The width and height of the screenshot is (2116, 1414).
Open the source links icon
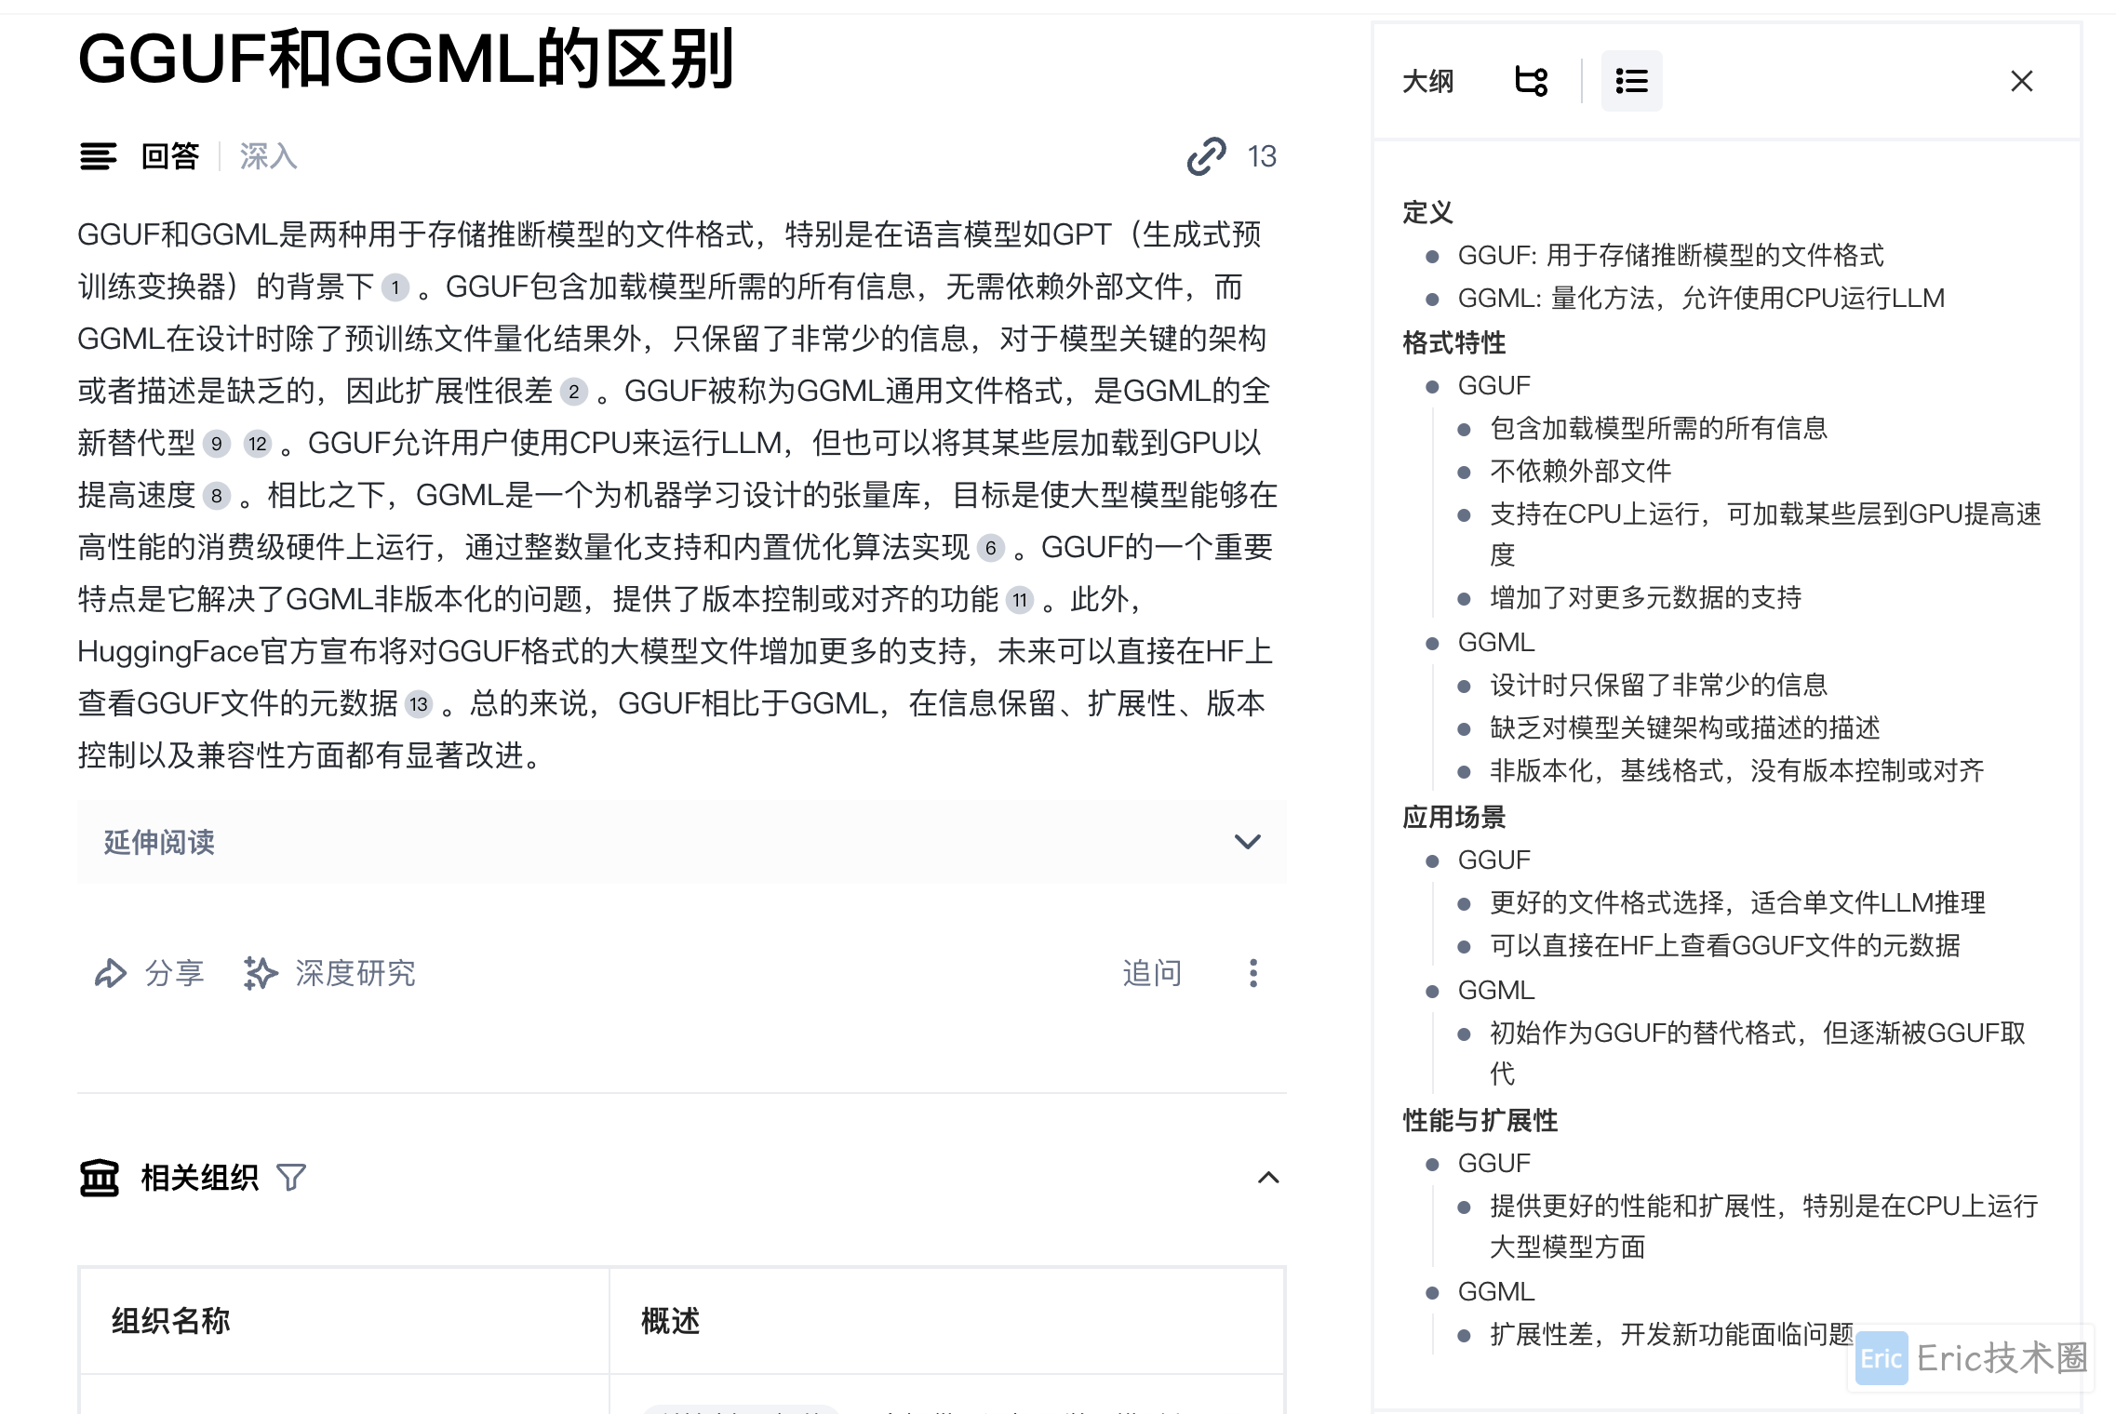[x=1206, y=156]
